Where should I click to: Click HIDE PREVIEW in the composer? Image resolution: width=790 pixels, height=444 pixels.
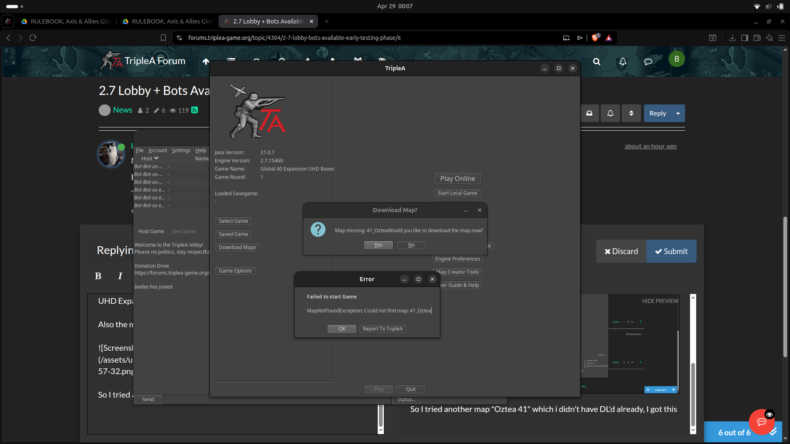(x=660, y=301)
